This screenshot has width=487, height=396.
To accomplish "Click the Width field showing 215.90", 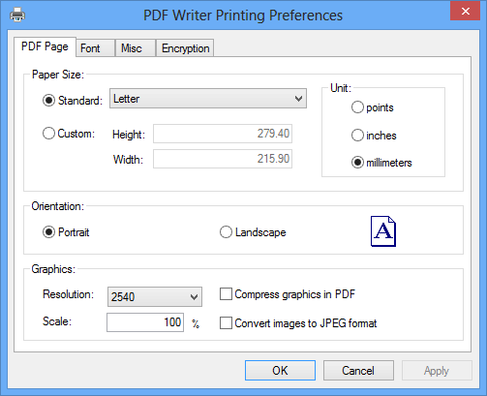I will click(x=223, y=159).
